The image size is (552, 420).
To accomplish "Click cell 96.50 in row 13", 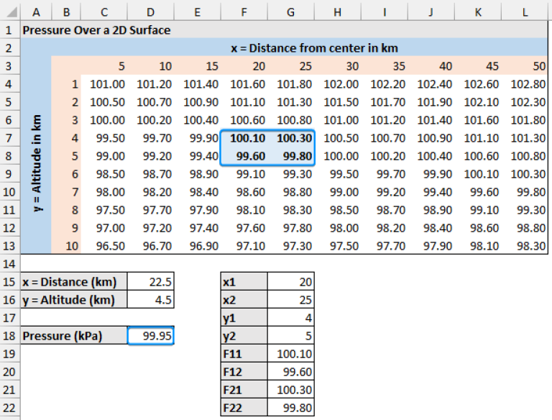I will 104,245.
